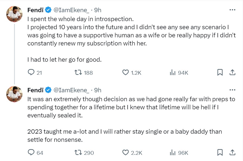
Task: Click the verified badge on the second tweet
Action: [x=48, y=90]
